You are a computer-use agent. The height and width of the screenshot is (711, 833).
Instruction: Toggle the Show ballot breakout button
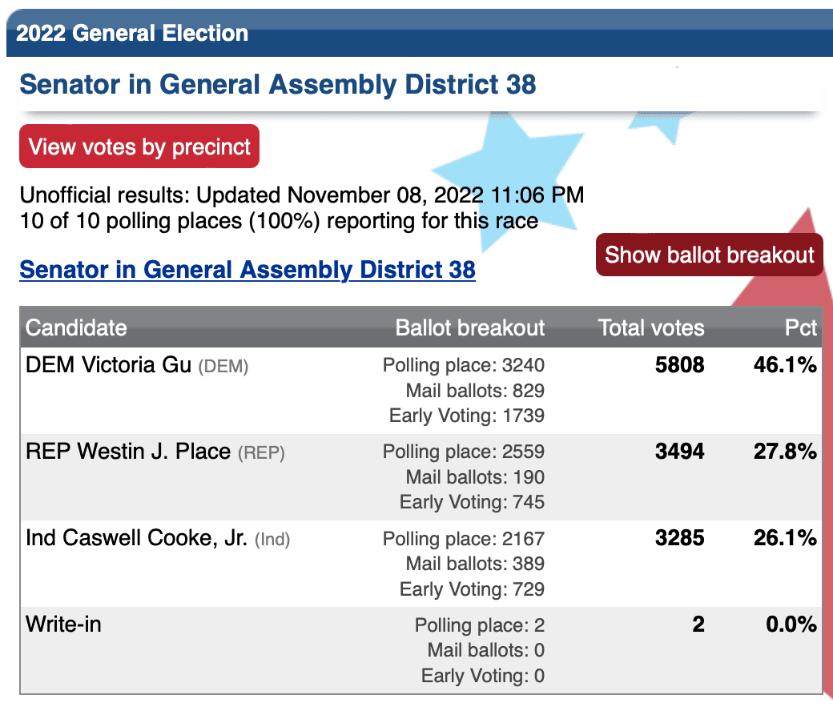[709, 255]
